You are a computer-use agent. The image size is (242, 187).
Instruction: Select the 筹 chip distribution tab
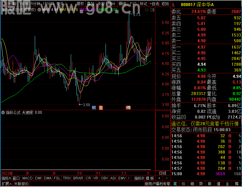(x=237, y=184)
